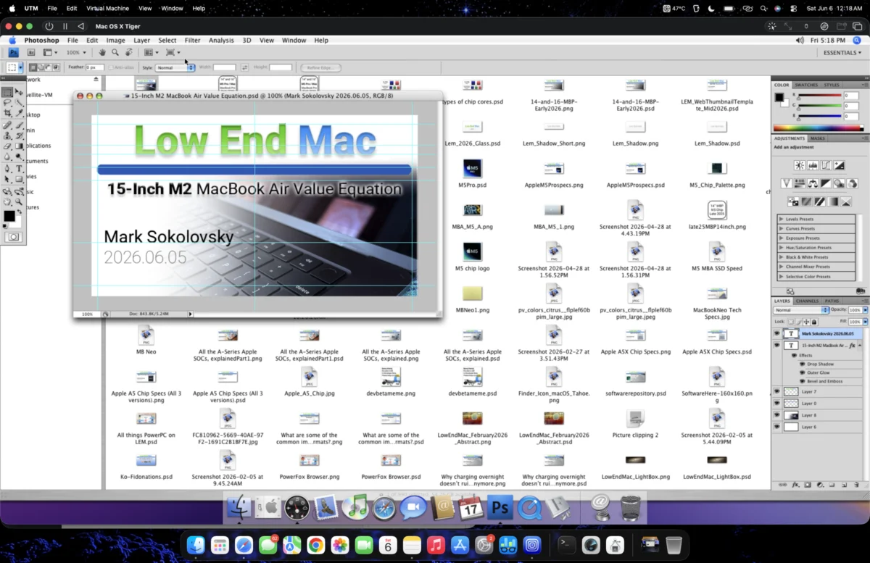Launch Bridge from the application bar
870x563 pixels.
[x=31, y=52]
